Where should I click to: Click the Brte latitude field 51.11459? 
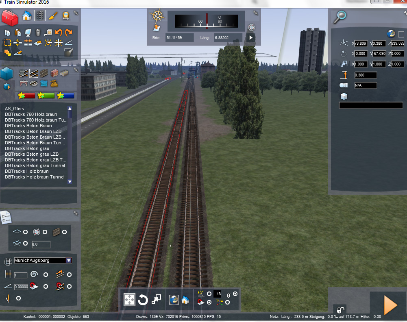click(x=179, y=38)
